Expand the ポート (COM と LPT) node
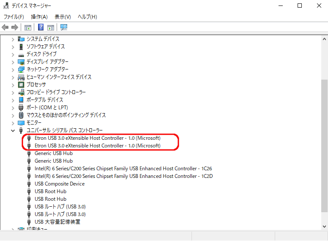Screen dimensions: 328x241 coord(13,108)
